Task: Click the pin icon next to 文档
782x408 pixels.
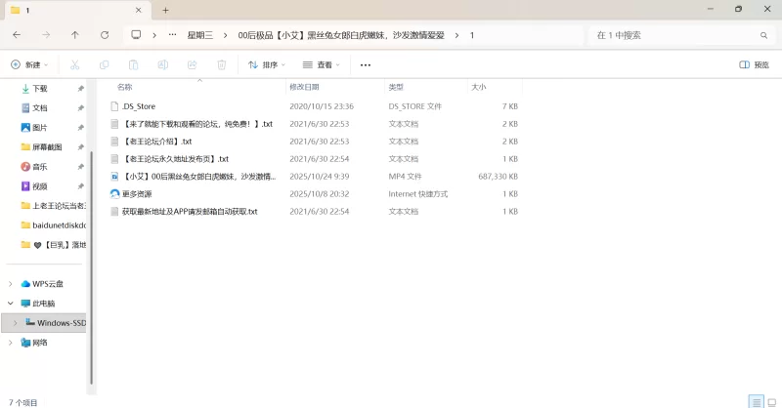Action: tap(81, 108)
